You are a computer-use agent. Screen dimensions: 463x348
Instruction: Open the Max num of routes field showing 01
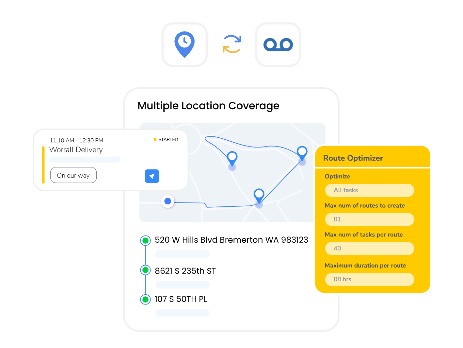tap(369, 219)
